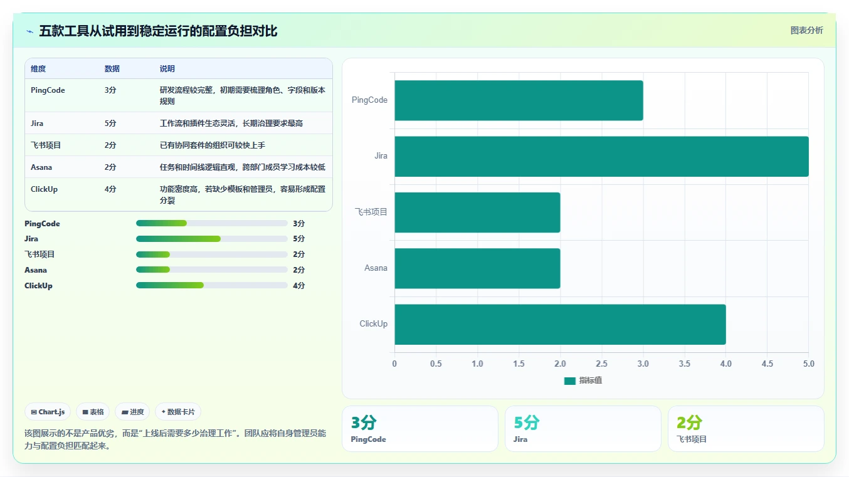Click the 说明 column header

coord(167,69)
